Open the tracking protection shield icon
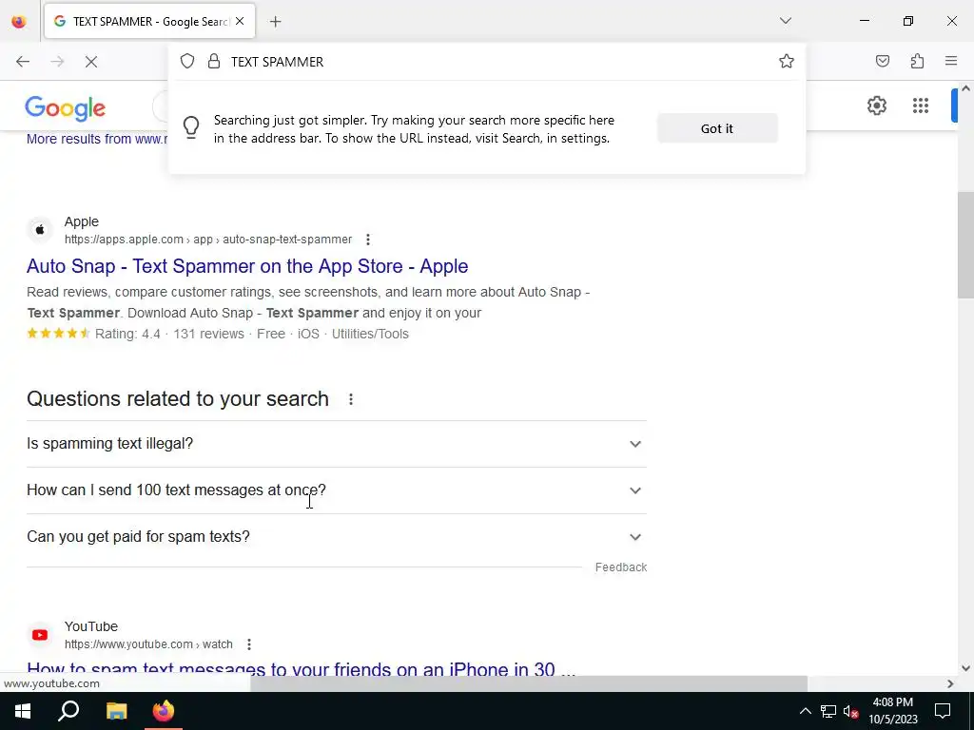The height and width of the screenshot is (730, 974). pyautogui.click(x=187, y=61)
